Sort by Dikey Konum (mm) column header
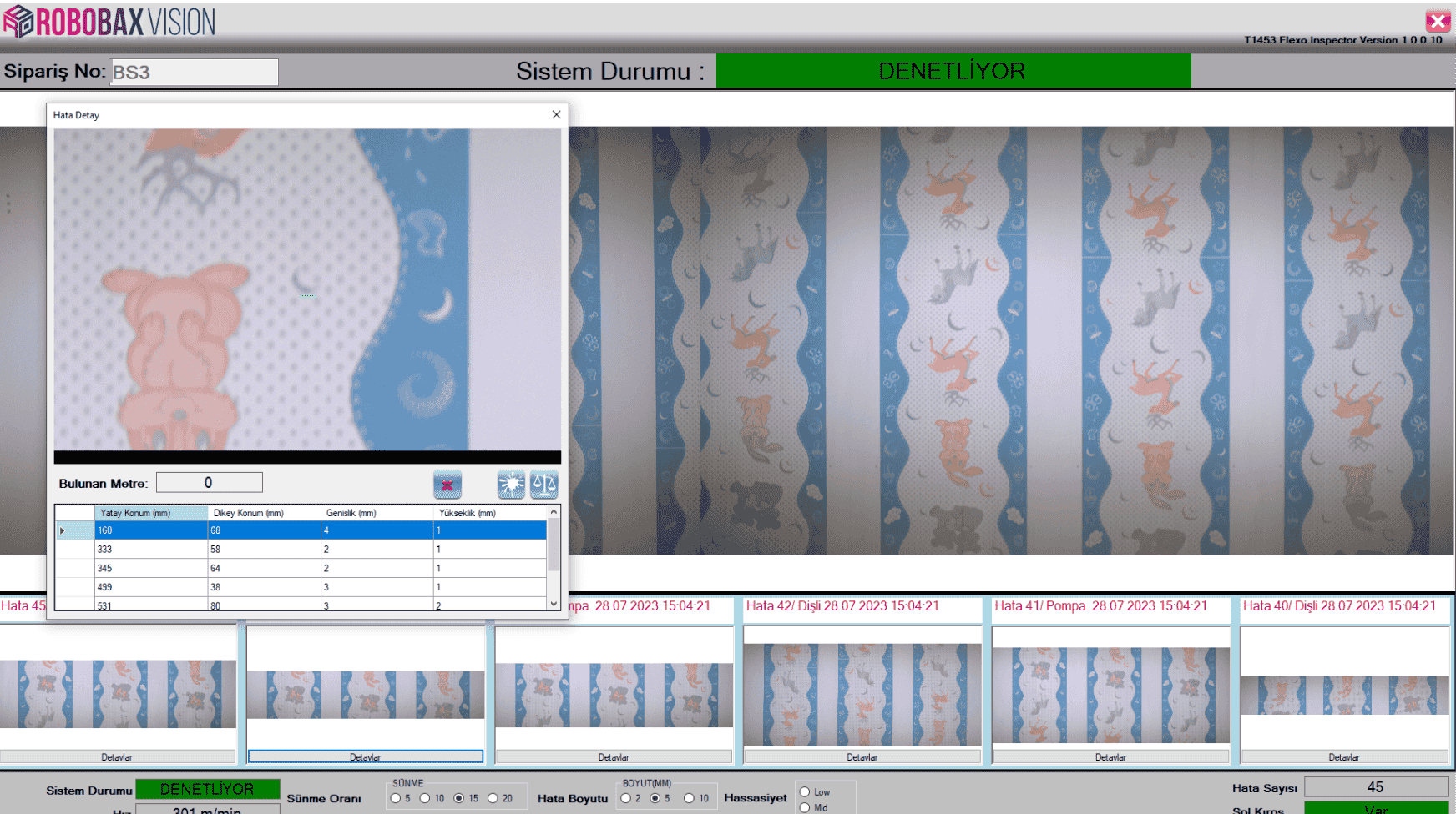This screenshot has height=814, width=1456. pyautogui.click(x=264, y=513)
